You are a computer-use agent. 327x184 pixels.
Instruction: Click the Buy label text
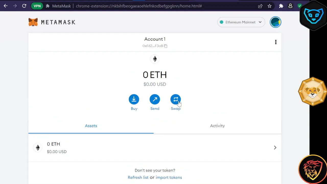[x=134, y=109]
